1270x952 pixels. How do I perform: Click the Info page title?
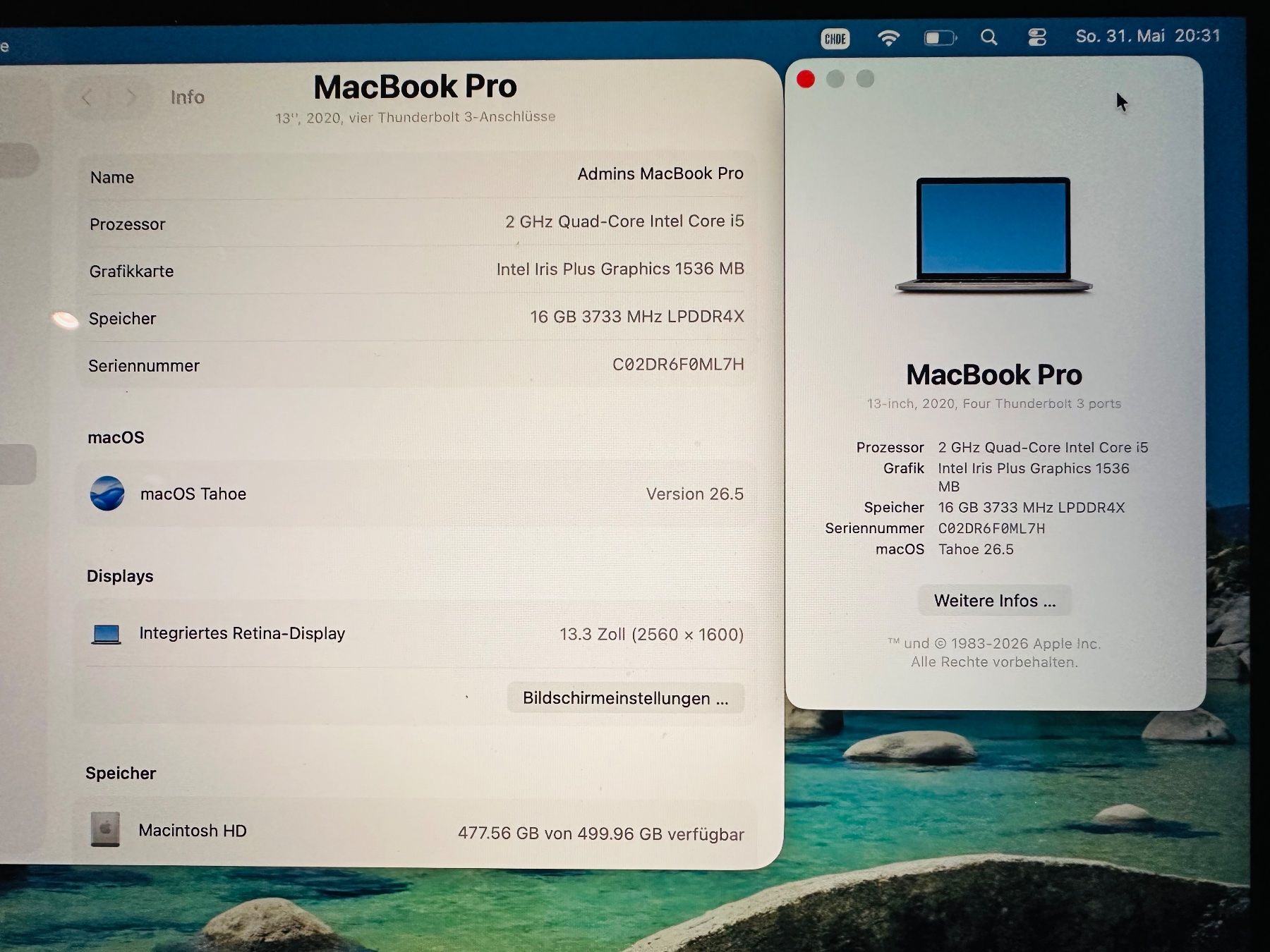tap(188, 97)
